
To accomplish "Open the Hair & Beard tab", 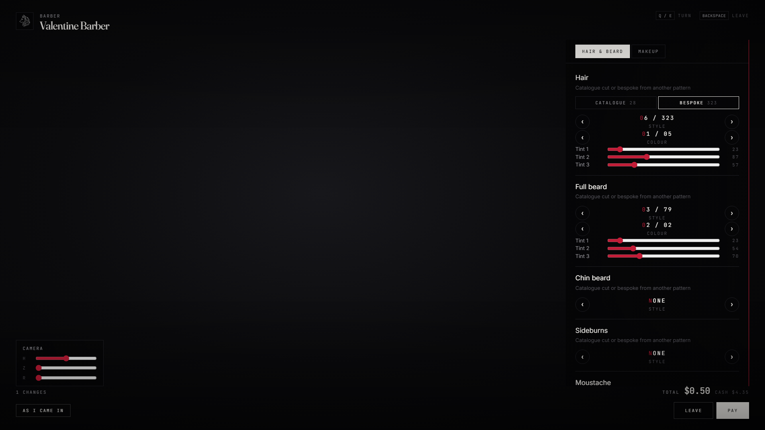I will (x=602, y=51).
